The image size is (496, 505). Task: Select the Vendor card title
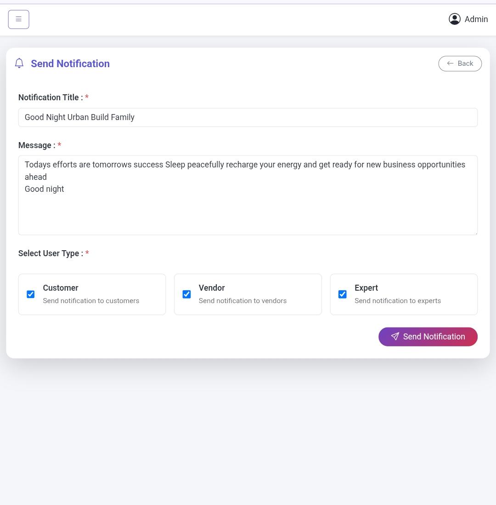pos(212,287)
